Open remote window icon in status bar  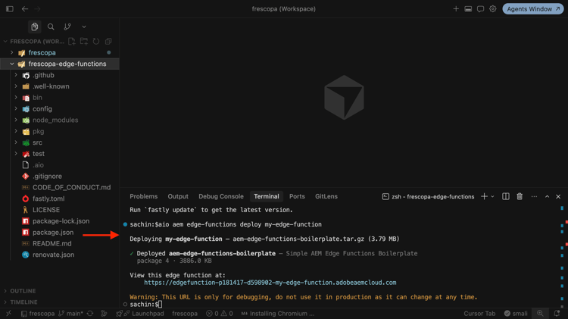point(8,314)
